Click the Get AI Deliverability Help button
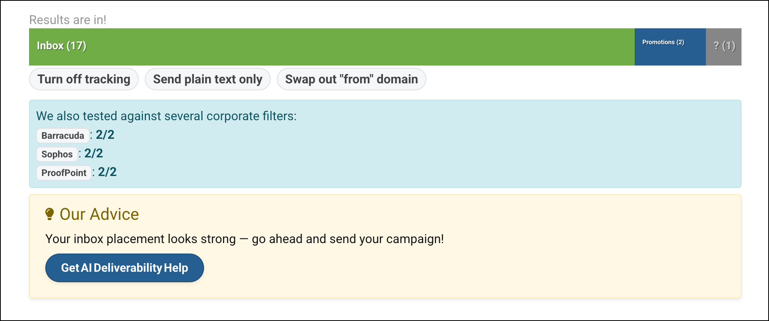This screenshot has width=769, height=321. click(125, 268)
